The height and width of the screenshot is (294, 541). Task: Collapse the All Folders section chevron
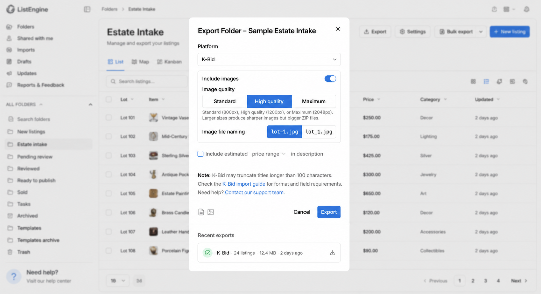tap(90, 104)
